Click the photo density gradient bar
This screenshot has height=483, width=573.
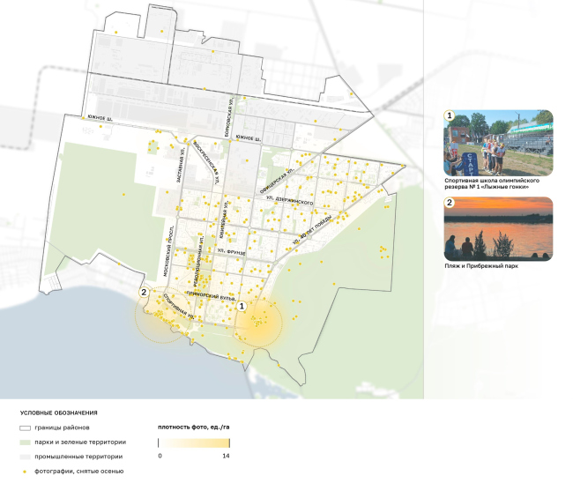pos(194,442)
